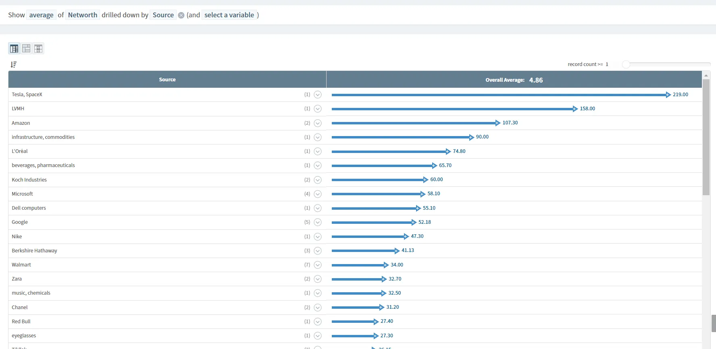
Task: Remove the Source drill-down variable
Action: (x=181, y=15)
